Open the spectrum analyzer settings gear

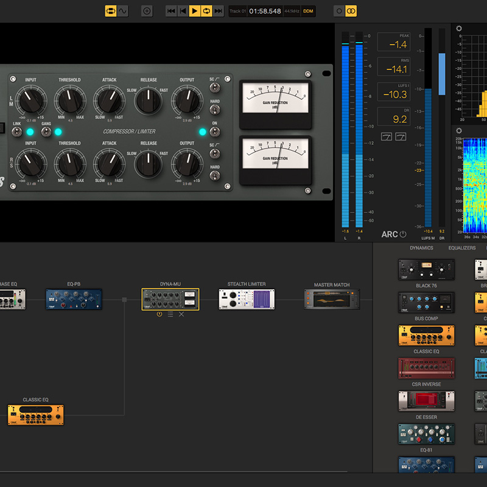[x=459, y=29]
